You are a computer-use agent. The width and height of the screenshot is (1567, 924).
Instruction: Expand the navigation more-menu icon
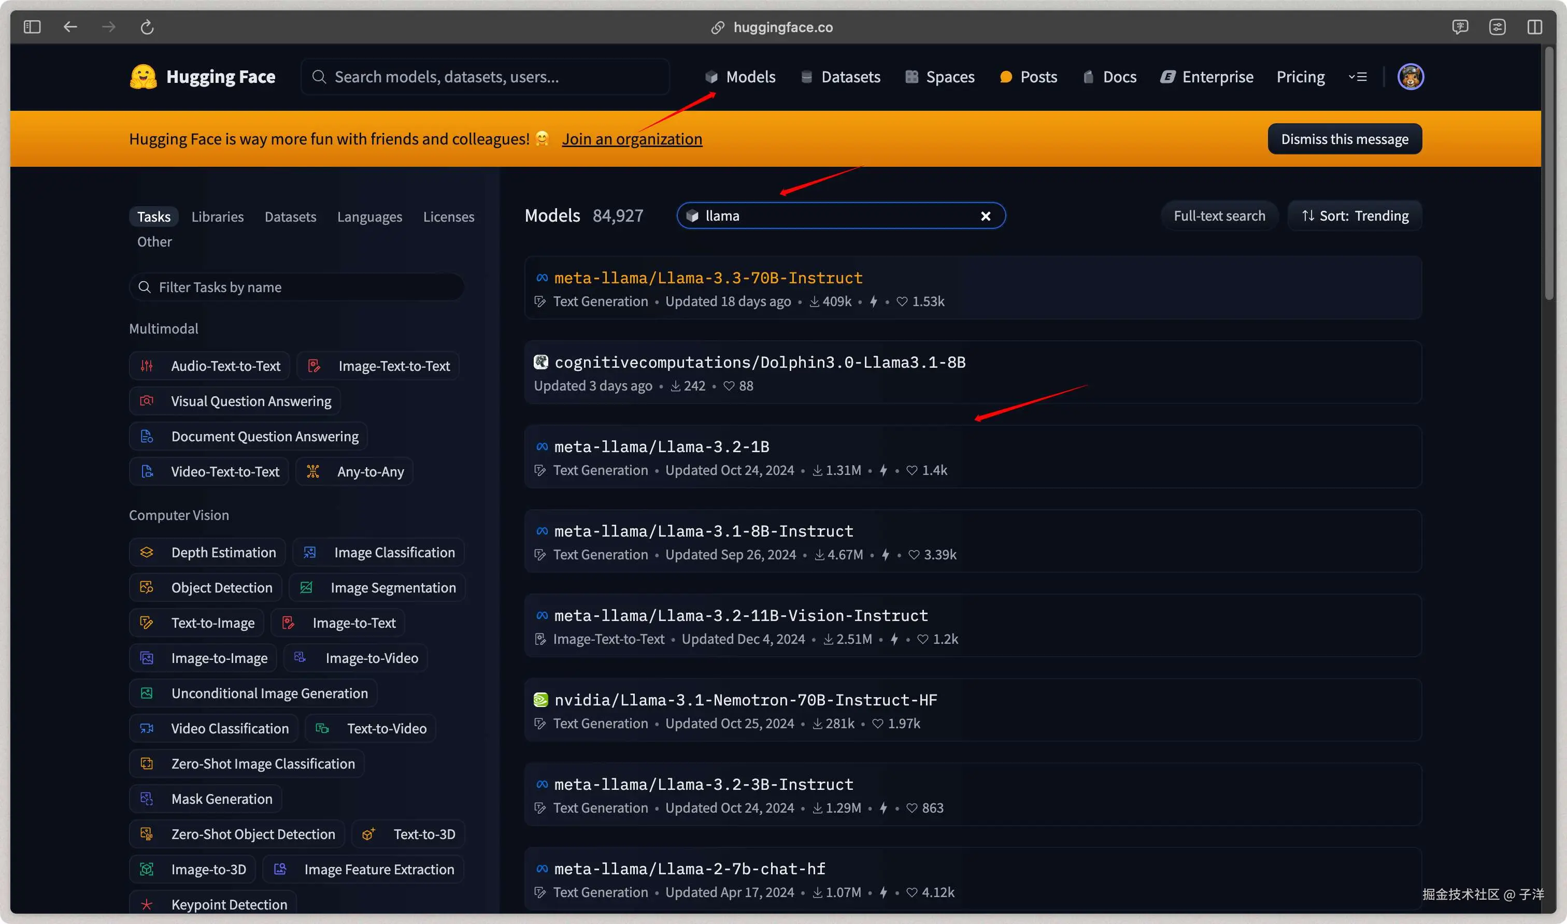pyautogui.click(x=1358, y=77)
